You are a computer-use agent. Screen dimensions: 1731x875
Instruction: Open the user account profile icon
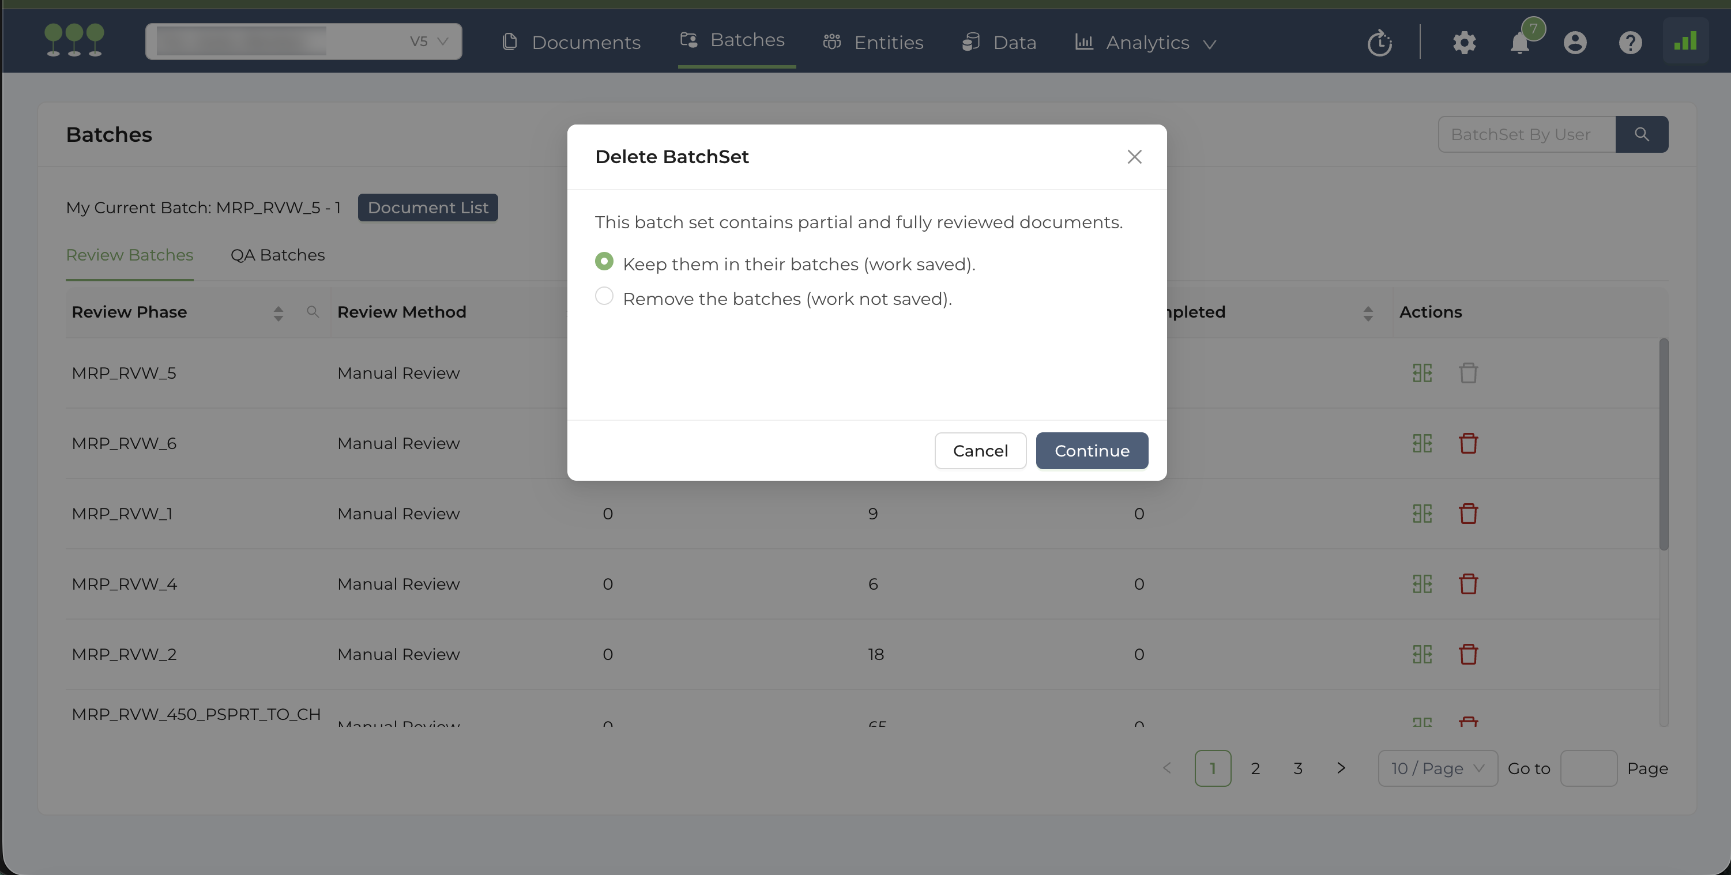click(x=1574, y=43)
